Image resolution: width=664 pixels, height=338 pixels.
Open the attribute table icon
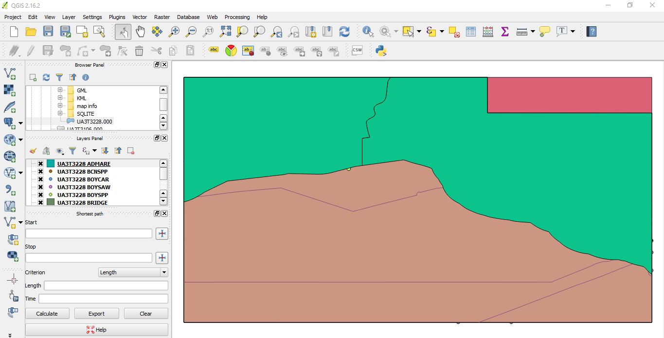[x=471, y=32]
